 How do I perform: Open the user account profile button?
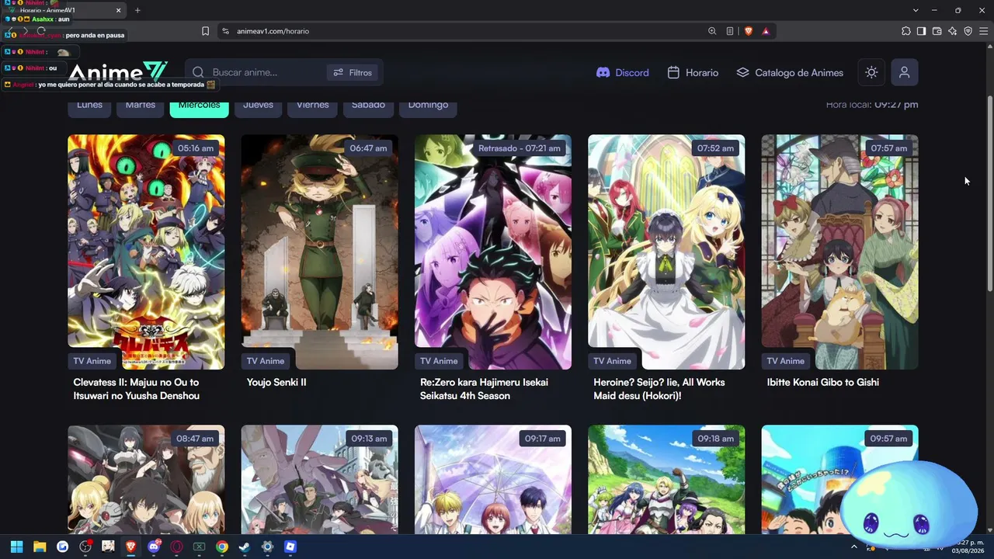[904, 72]
